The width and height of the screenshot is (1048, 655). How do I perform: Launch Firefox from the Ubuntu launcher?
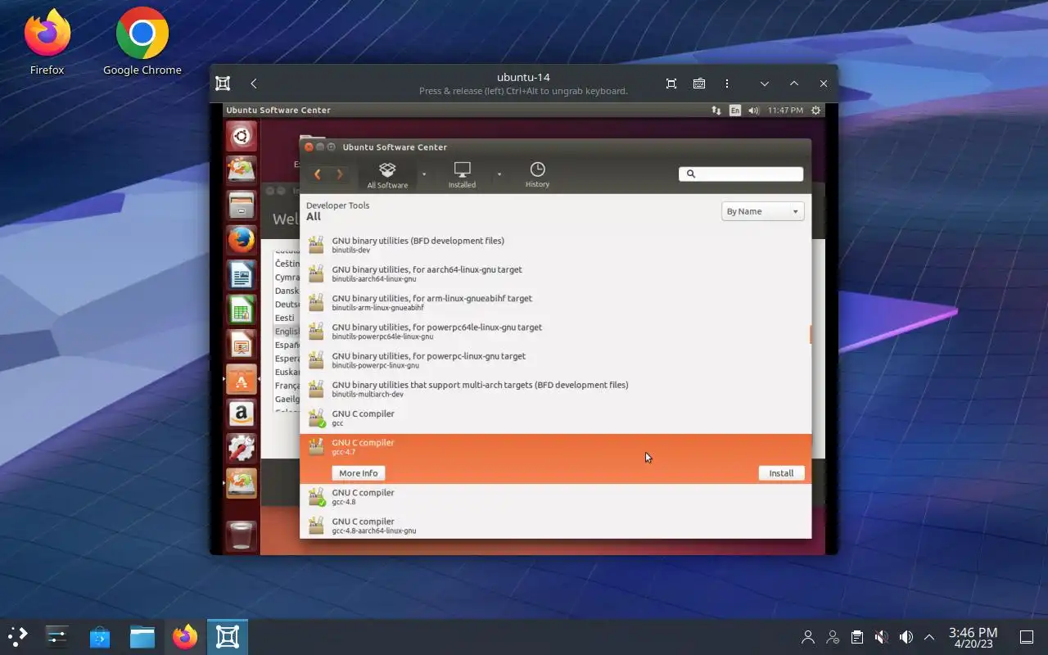pyautogui.click(x=242, y=240)
